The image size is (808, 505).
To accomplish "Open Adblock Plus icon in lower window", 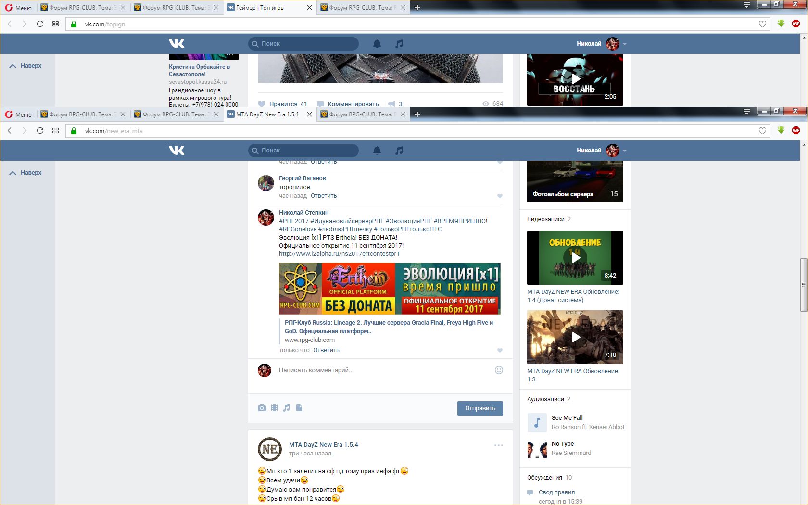I will (x=796, y=130).
